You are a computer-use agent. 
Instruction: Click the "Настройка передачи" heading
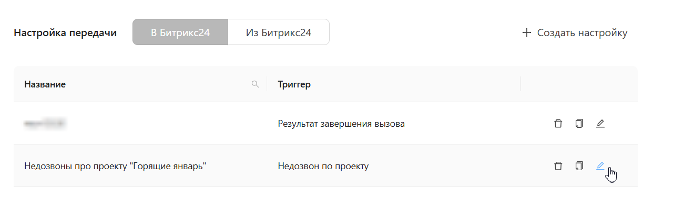tap(65, 32)
